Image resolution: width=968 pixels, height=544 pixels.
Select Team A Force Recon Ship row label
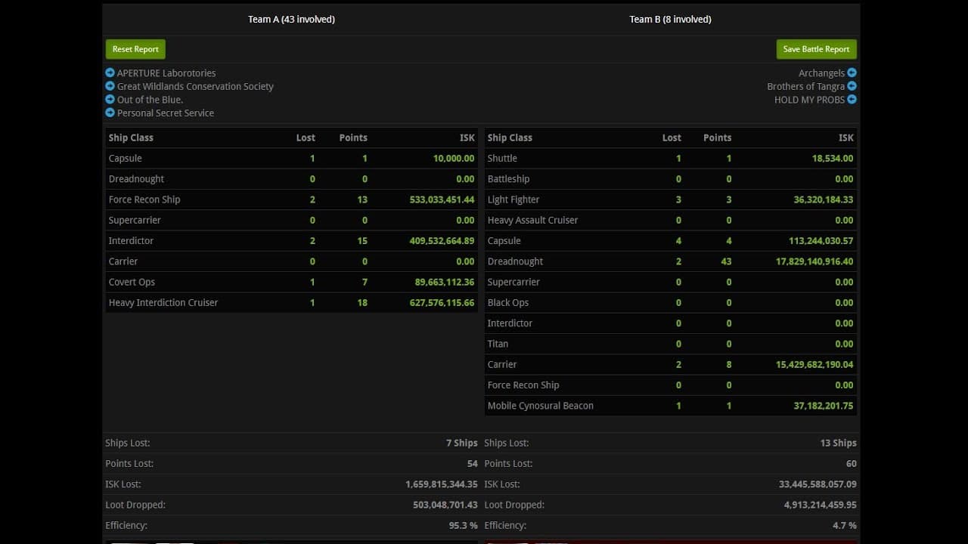pos(144,199)
